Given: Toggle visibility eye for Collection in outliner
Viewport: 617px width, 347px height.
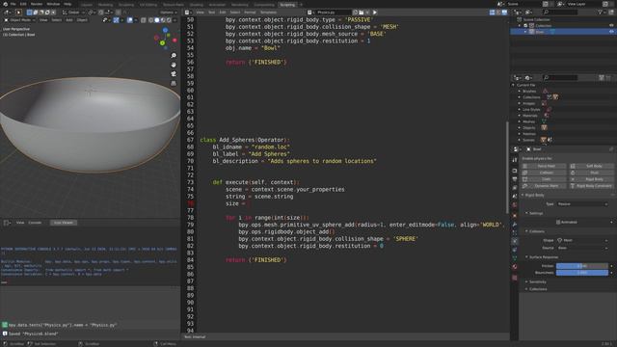Looking at the screenshot, I should (611, 25).
